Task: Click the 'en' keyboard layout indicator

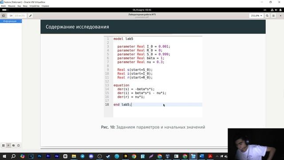Action: 265,10
